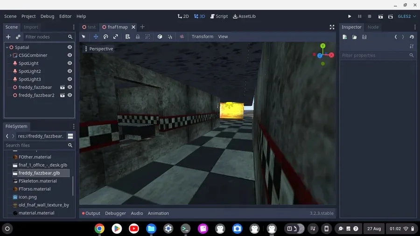Open the Animation bottom panel
420x236 pixels.
coord(158,213)
